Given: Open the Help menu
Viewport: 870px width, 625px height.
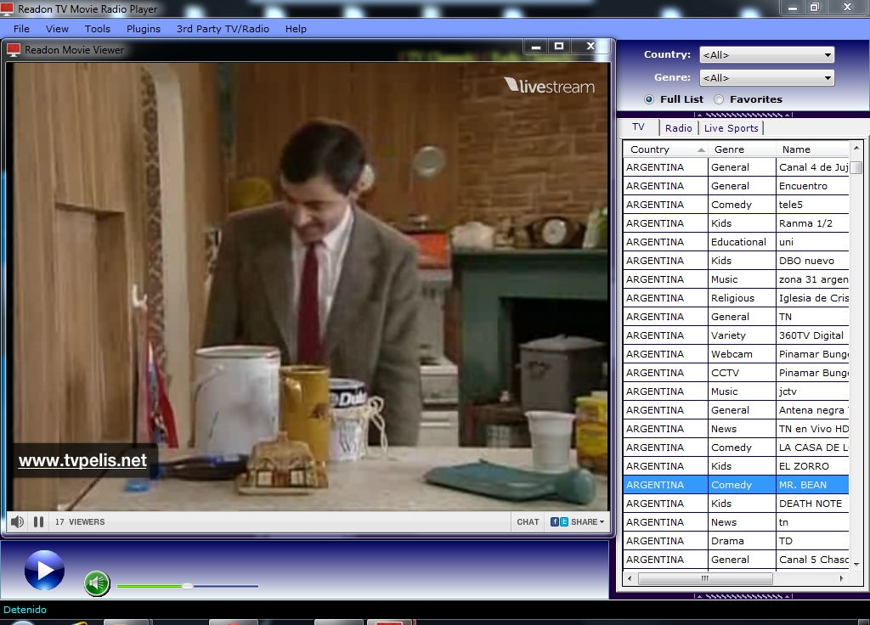Looking at the screenshot, I should pos(296,29).
